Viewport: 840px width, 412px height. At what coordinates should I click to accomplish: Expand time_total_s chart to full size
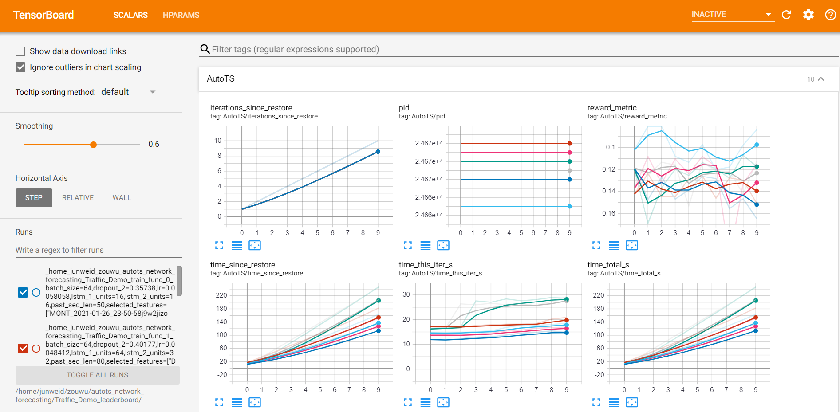click(596, 402)
